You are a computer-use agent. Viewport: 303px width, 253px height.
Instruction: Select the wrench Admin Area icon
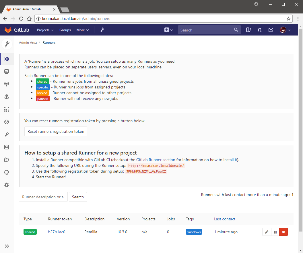click(102, 30)
